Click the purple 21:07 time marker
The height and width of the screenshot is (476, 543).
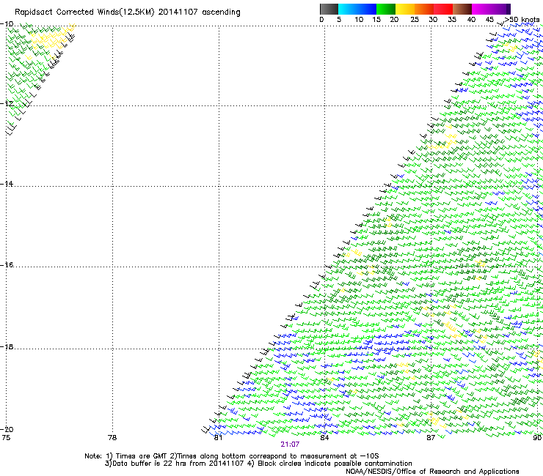pos(290,445)
